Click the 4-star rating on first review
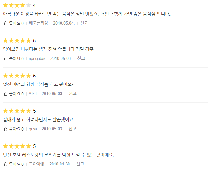The image size is (211, 177). pos(17,5)
